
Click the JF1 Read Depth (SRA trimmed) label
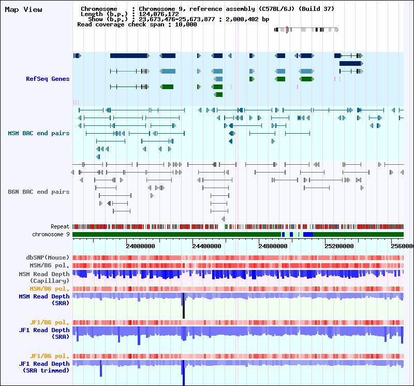click(x=44, y=367)
